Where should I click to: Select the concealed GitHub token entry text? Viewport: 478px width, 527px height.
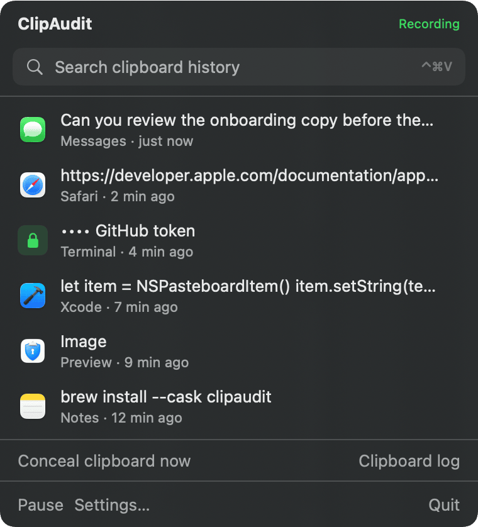(x=128, y=231)
